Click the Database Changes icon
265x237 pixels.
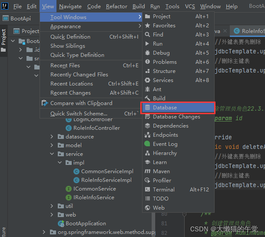(x=147, y=117)
